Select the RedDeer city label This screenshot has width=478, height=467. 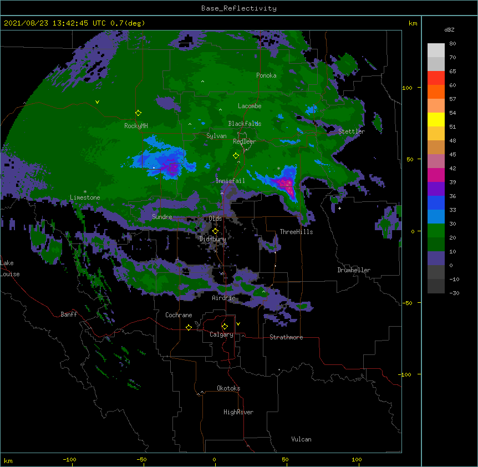click(x=245, y=141)
